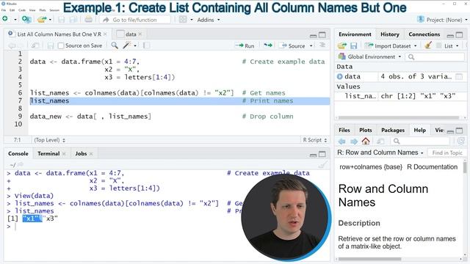The image size is (470, 264).
Task: Close the data tab
Action: click(140, 34)
